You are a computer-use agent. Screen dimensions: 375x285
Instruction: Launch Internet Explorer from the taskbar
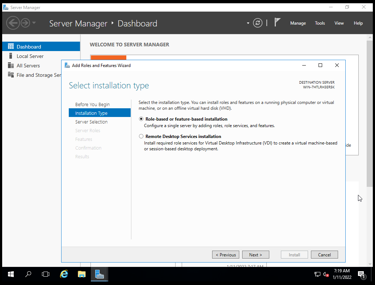coord(64,274)
